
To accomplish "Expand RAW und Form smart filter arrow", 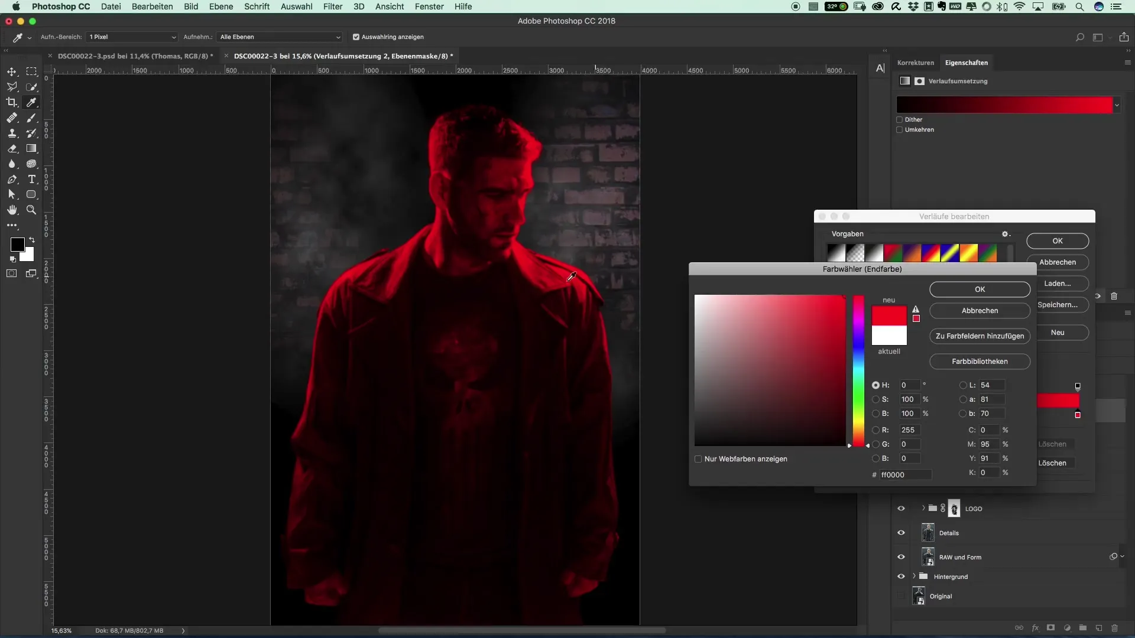I will (x=1122, y=556).
